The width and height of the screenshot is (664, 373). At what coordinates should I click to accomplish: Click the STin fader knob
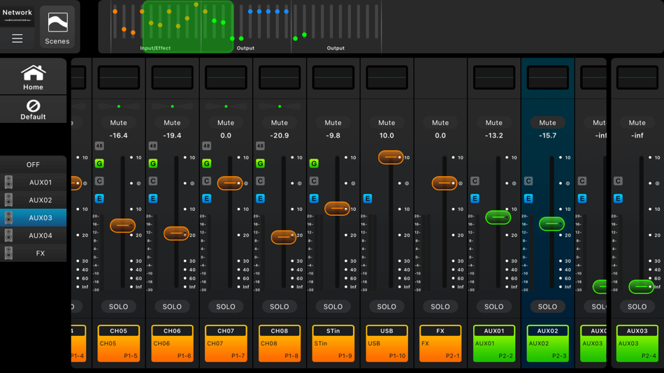(x=337, y=209)
